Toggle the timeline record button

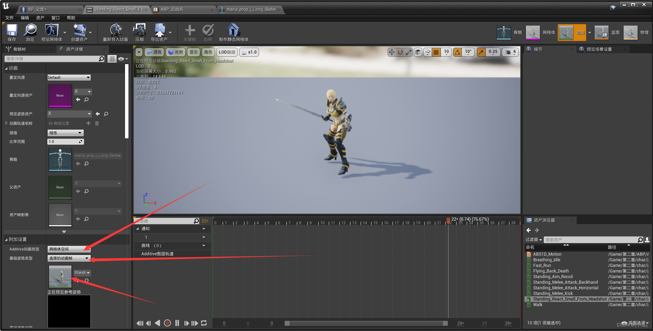167,323
